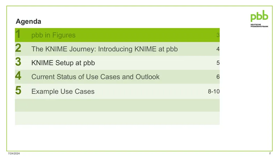Jump to the 'Example Use Cases' section

click(x=63, y=91)
